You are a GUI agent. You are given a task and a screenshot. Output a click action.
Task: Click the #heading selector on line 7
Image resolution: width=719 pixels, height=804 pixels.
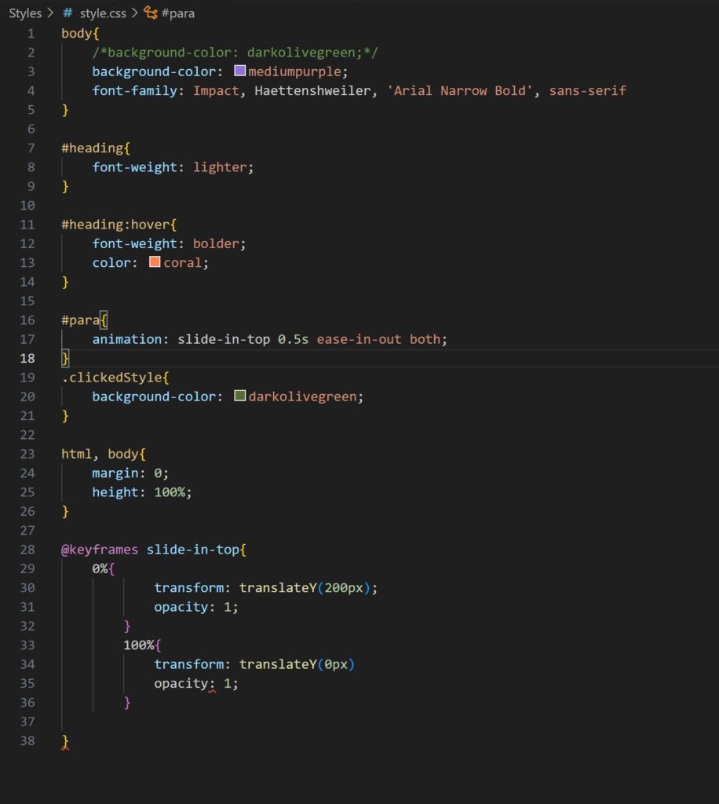(x=93, y=148)
